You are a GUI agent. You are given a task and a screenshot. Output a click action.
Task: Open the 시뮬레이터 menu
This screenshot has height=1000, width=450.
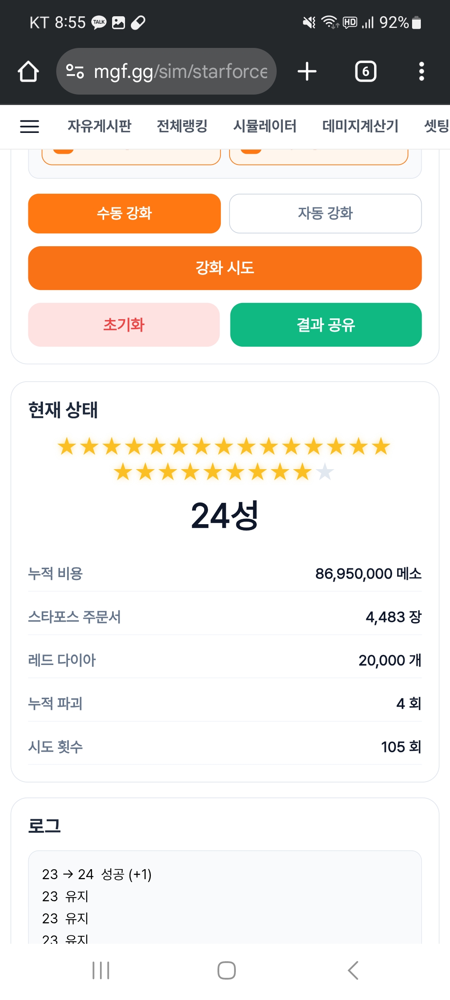pyautogui.click(x=265, y=126)
